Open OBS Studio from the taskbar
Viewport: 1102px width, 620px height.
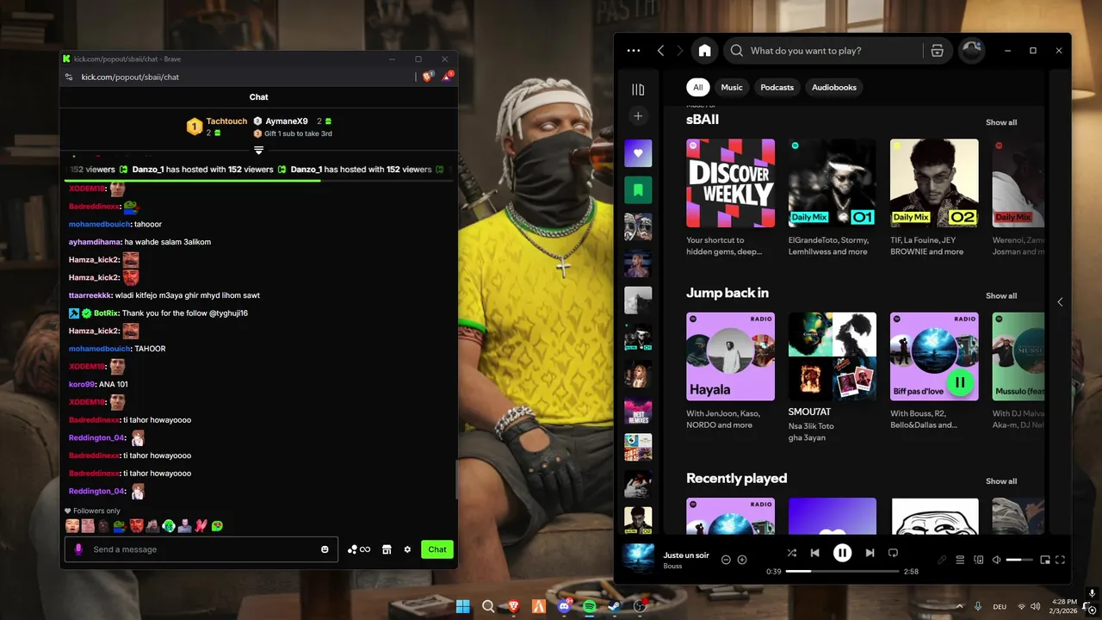(640, 606)
